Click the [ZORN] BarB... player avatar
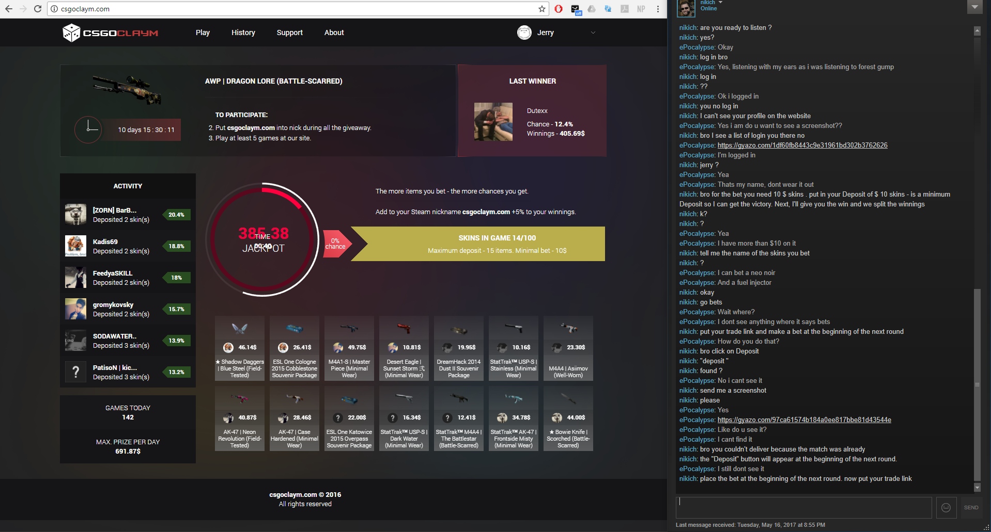Viewport: 991px width, 532px height. point(75,215)
